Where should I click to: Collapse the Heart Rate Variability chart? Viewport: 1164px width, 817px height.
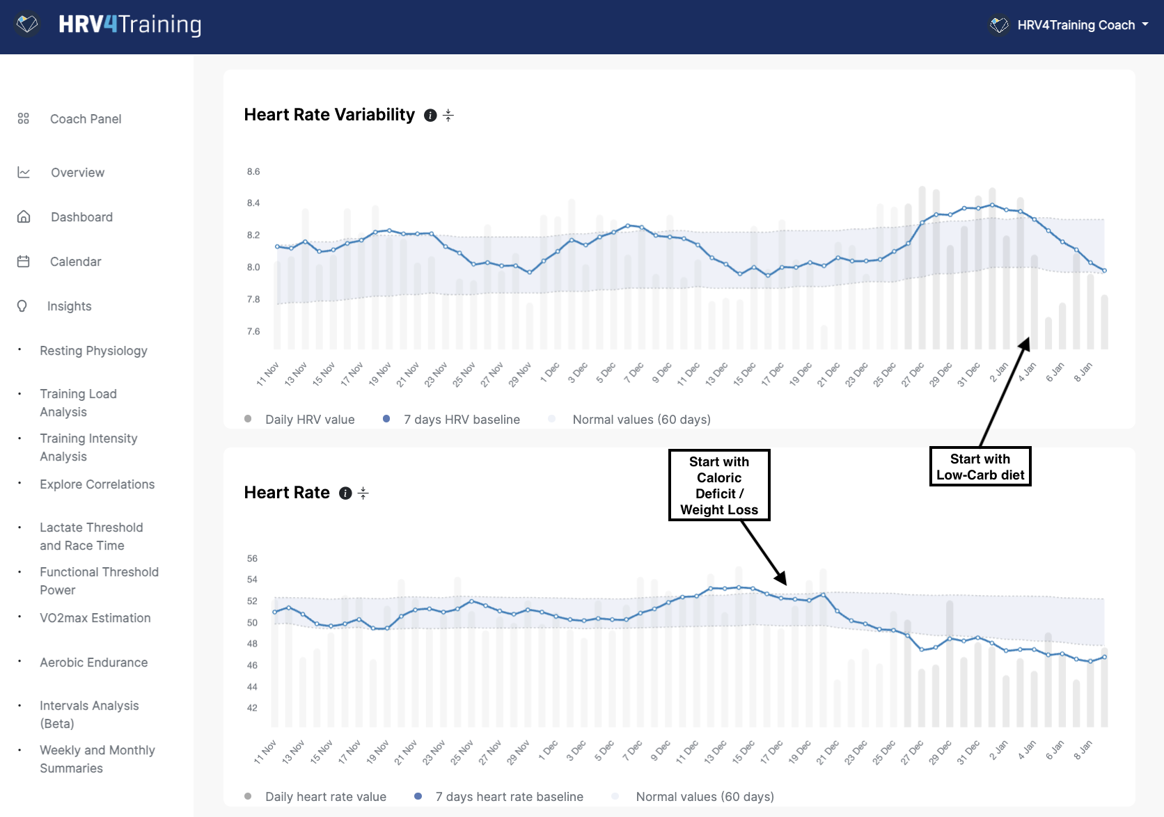(448, 116)
